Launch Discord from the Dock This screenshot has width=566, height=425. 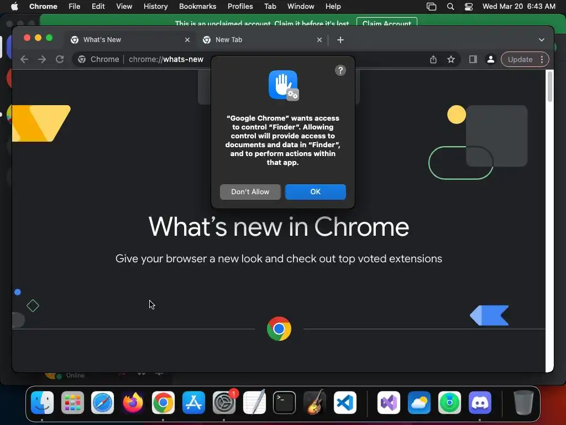(480, 403)
